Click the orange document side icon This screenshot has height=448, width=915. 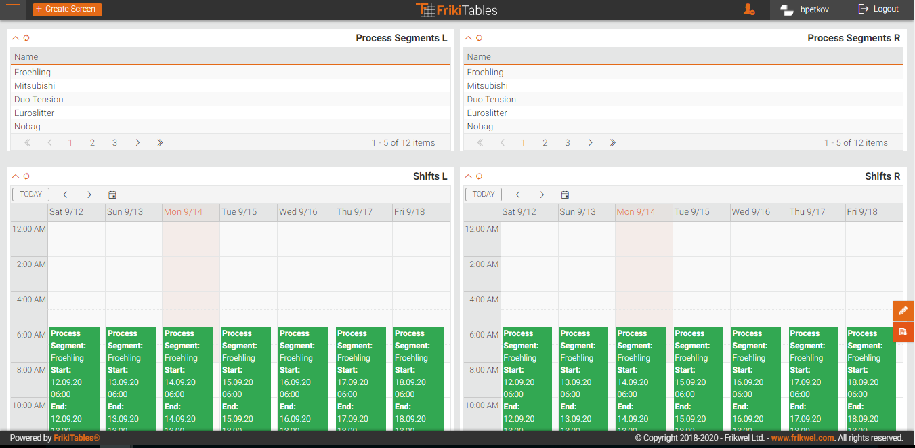pyautogui.click(x=903, y=332)
